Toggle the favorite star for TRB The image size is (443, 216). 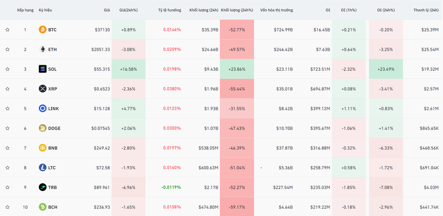(x=8, y=187)
